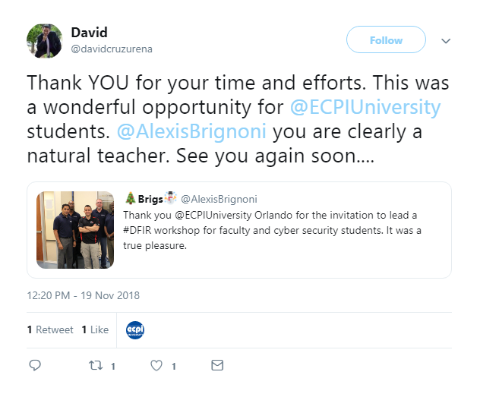The width and height of the screenshot is (480, 394).
Task: Send tweet via the envelope message icon
Action: coord(217,365)
